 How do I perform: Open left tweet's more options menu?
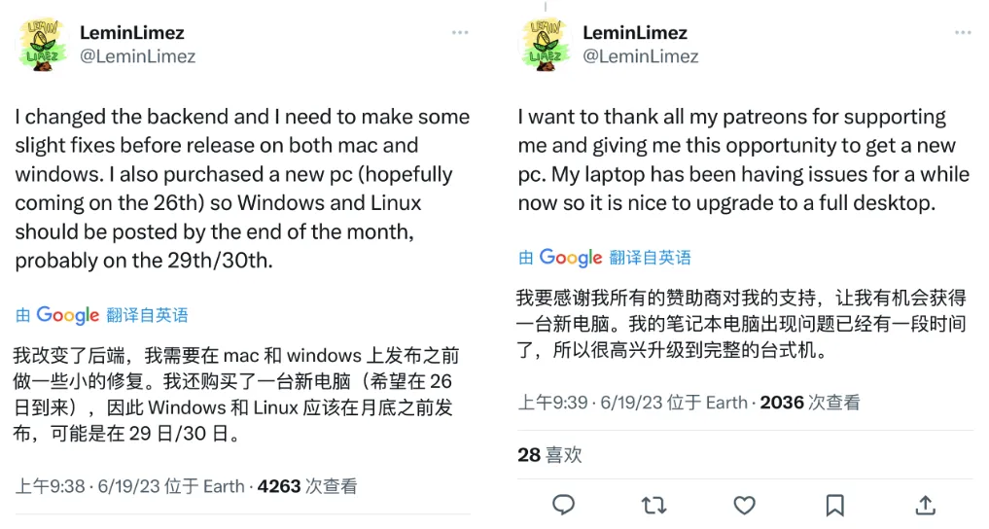[x=460, y=33]
